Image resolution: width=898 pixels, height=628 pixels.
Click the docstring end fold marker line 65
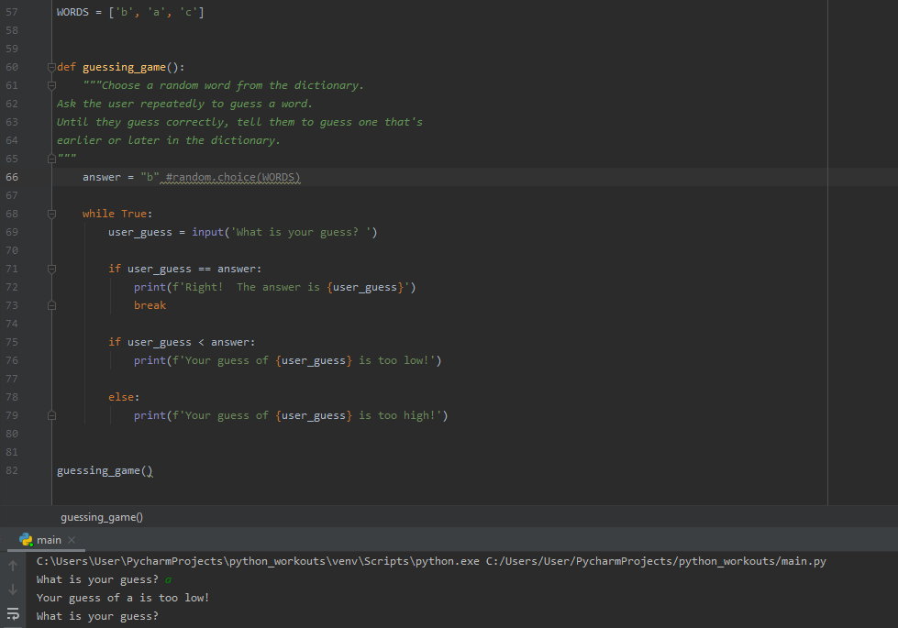(51, 159)
